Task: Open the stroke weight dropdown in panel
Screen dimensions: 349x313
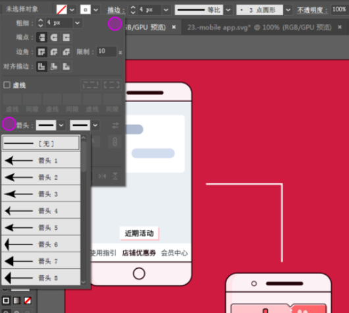Action: tap(78, 22)
